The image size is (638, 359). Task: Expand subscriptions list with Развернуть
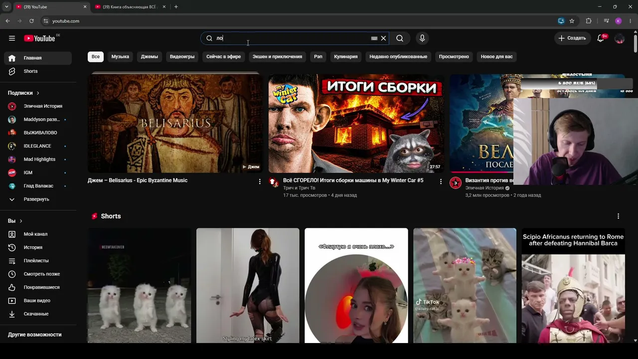pyautogui.click(x=38, y=199)
